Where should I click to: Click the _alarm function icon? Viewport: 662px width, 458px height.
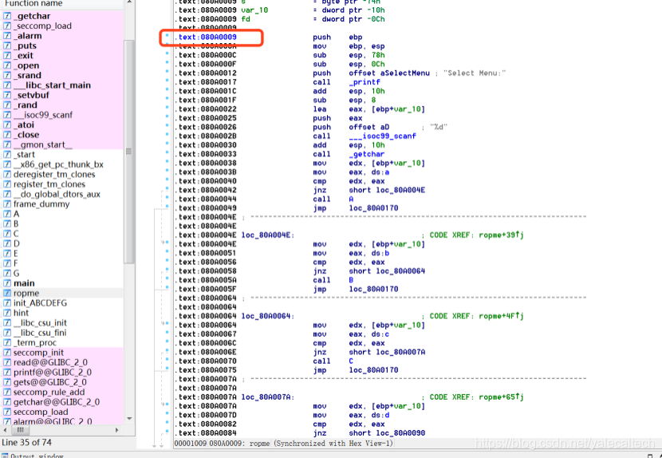coord(7,36)
